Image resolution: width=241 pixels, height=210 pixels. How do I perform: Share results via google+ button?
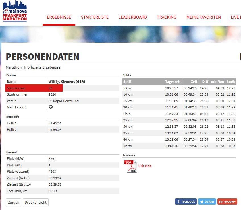(x=227, y=201)
